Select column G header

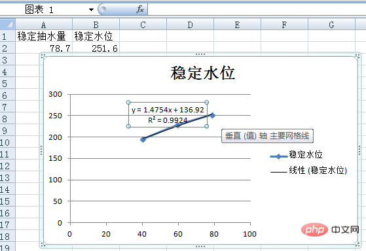click(331, 24)
